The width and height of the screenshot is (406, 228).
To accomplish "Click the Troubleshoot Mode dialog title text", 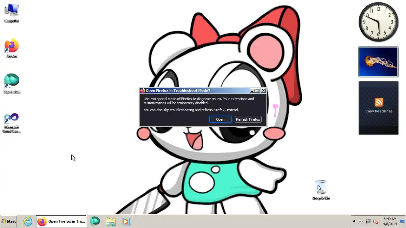I will click(x=178, y=91).
